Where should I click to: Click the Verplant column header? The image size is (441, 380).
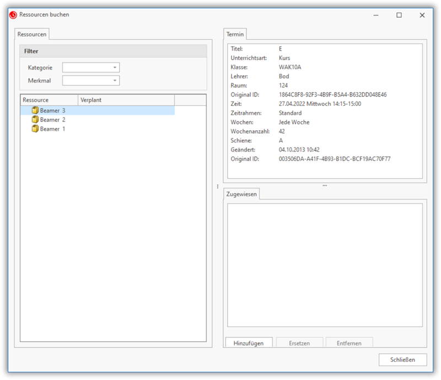click(x=126, y=100)
